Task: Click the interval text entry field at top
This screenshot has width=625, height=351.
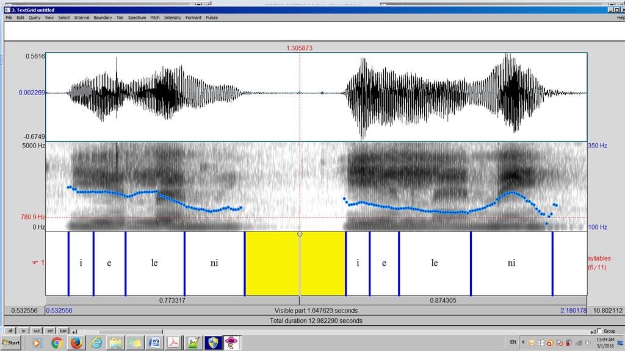Action: click(x=314, y=32)
